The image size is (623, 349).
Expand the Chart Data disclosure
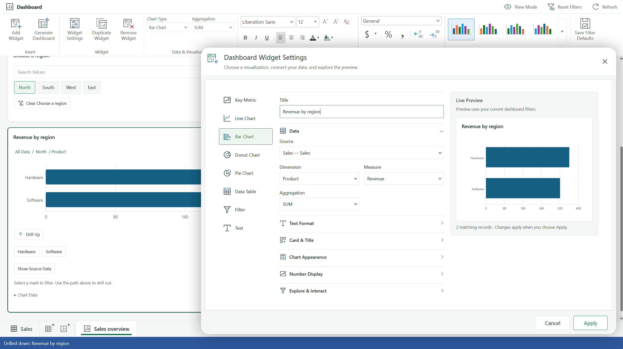pos(26,295)
